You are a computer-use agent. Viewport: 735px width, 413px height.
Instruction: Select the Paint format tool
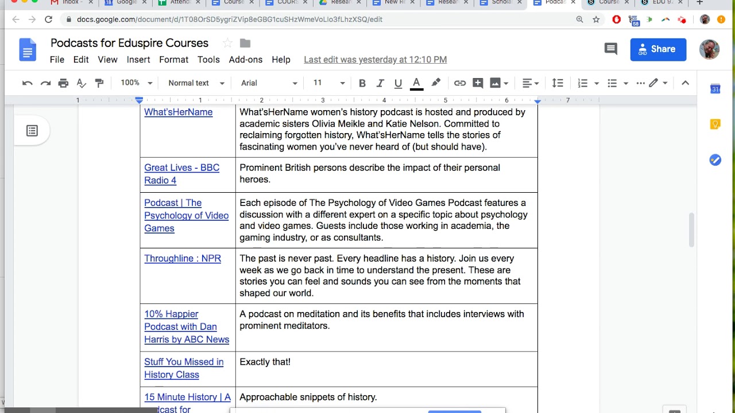point(99,83)
